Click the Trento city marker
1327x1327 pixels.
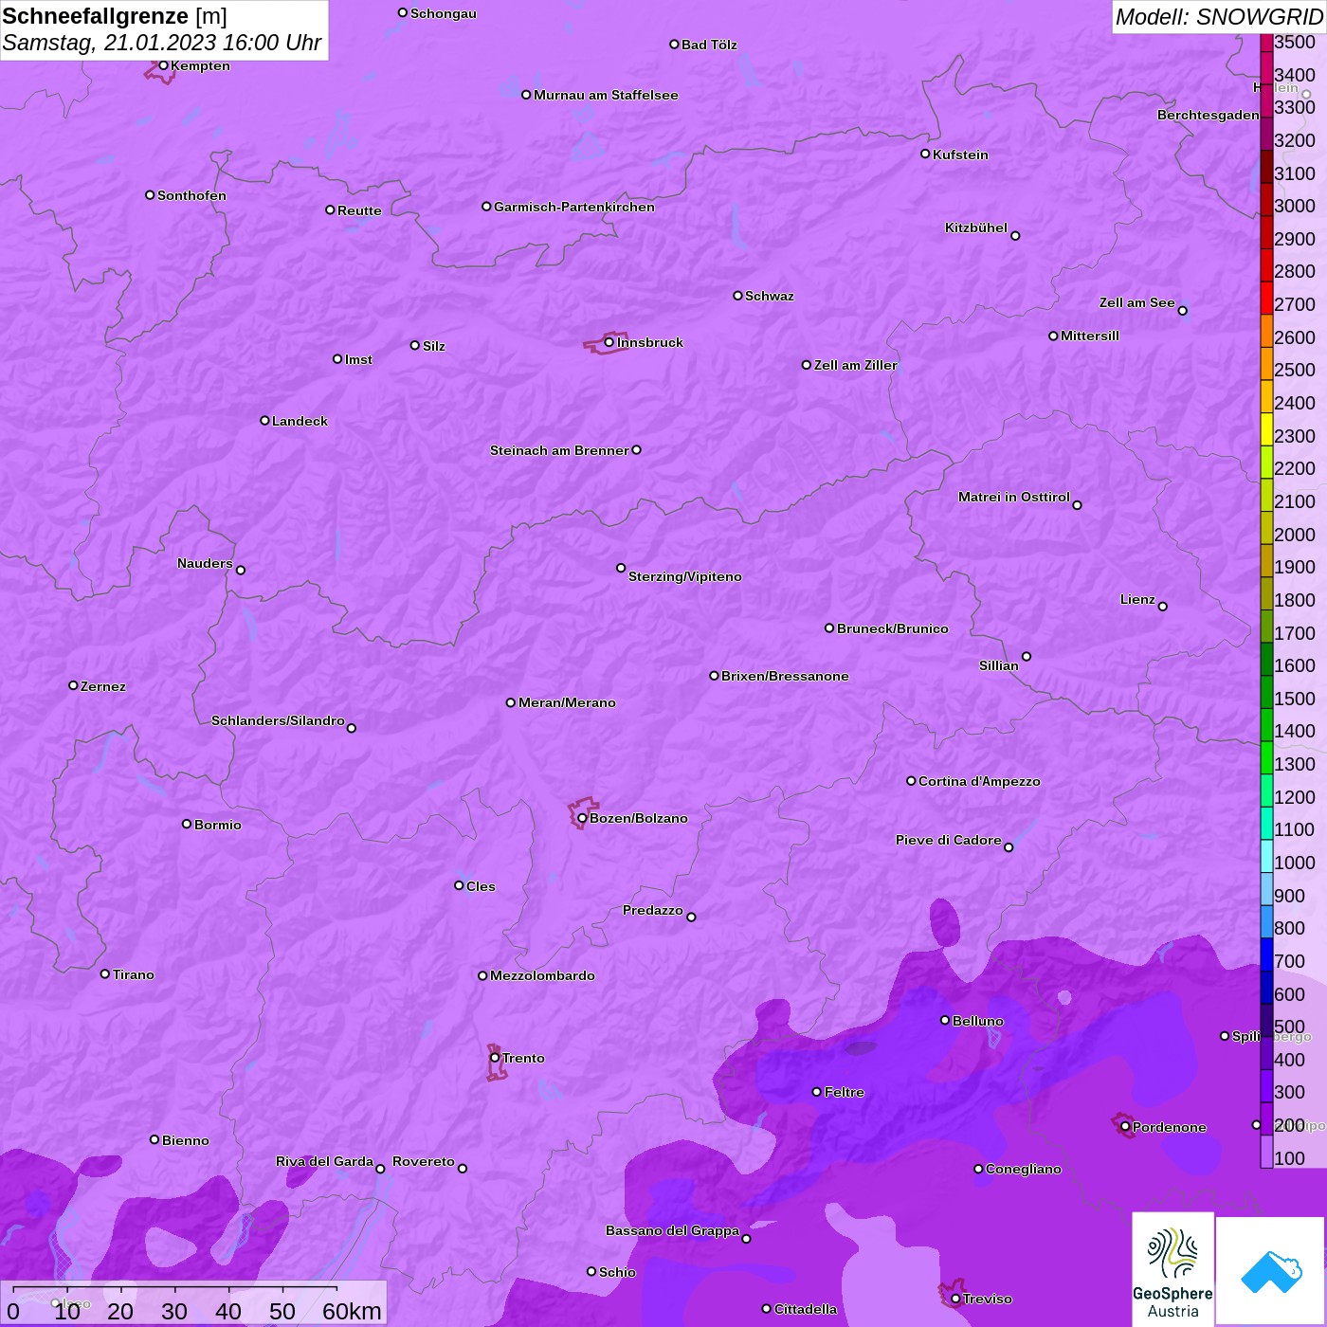[x=495, y=1058]
